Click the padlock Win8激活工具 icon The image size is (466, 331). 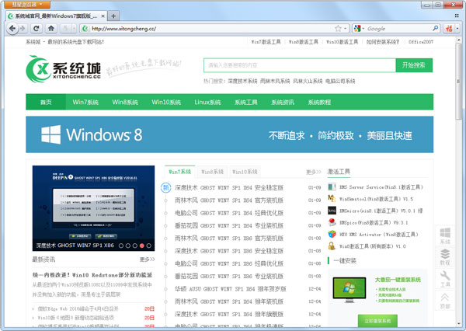pos(332,246)
